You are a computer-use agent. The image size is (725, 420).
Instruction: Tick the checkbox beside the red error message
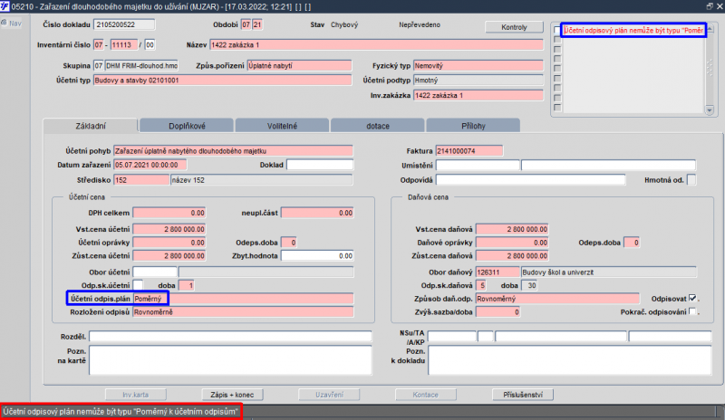pos(557,32)
